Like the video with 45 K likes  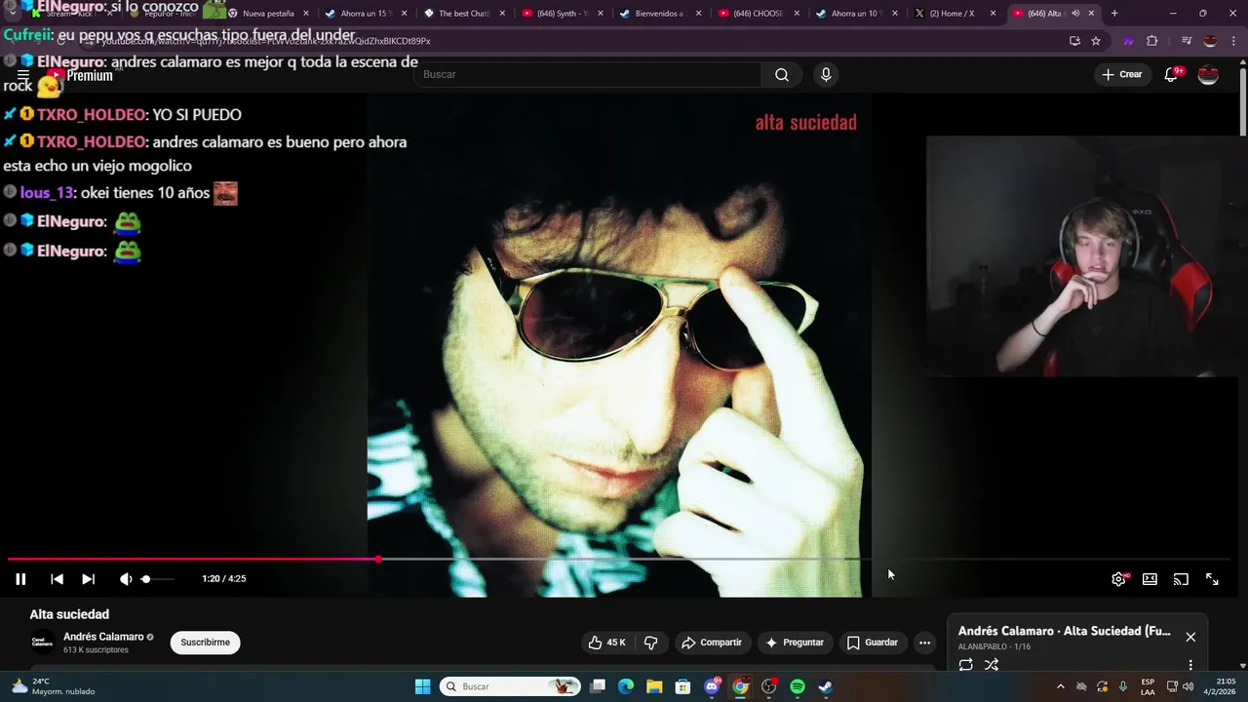pyautogui.click(x=606, y=643)
